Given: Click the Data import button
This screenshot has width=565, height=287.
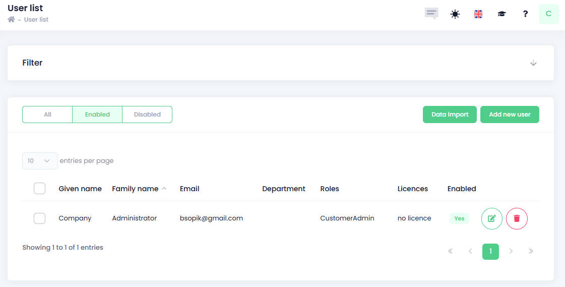Looking at the screenshot, I should [x=450, y=114].
